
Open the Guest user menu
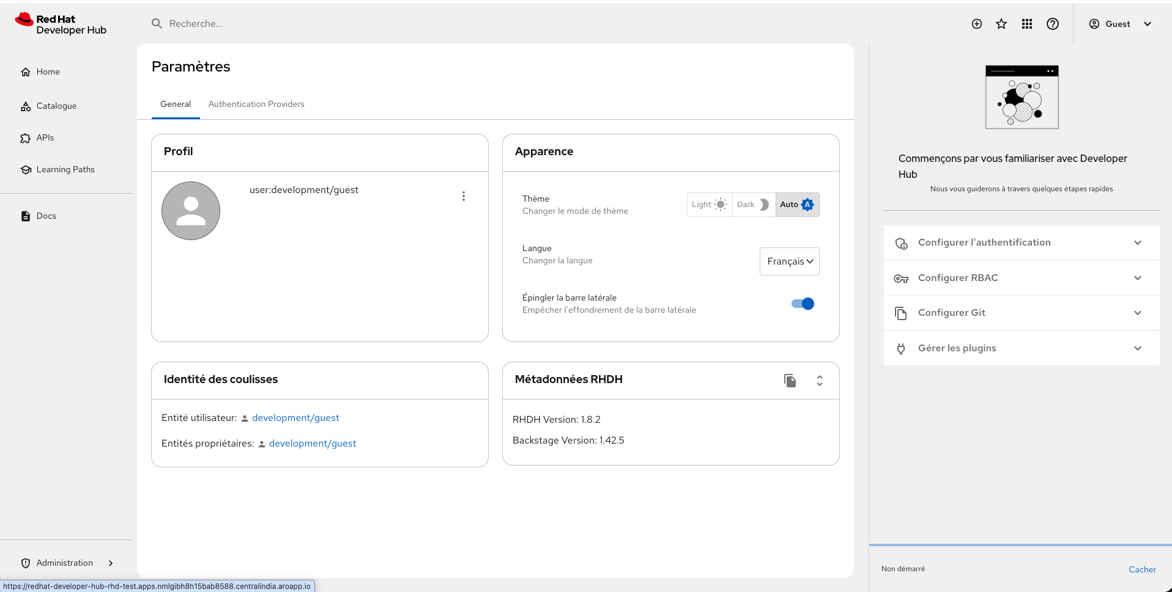(x=1120, y=24)
